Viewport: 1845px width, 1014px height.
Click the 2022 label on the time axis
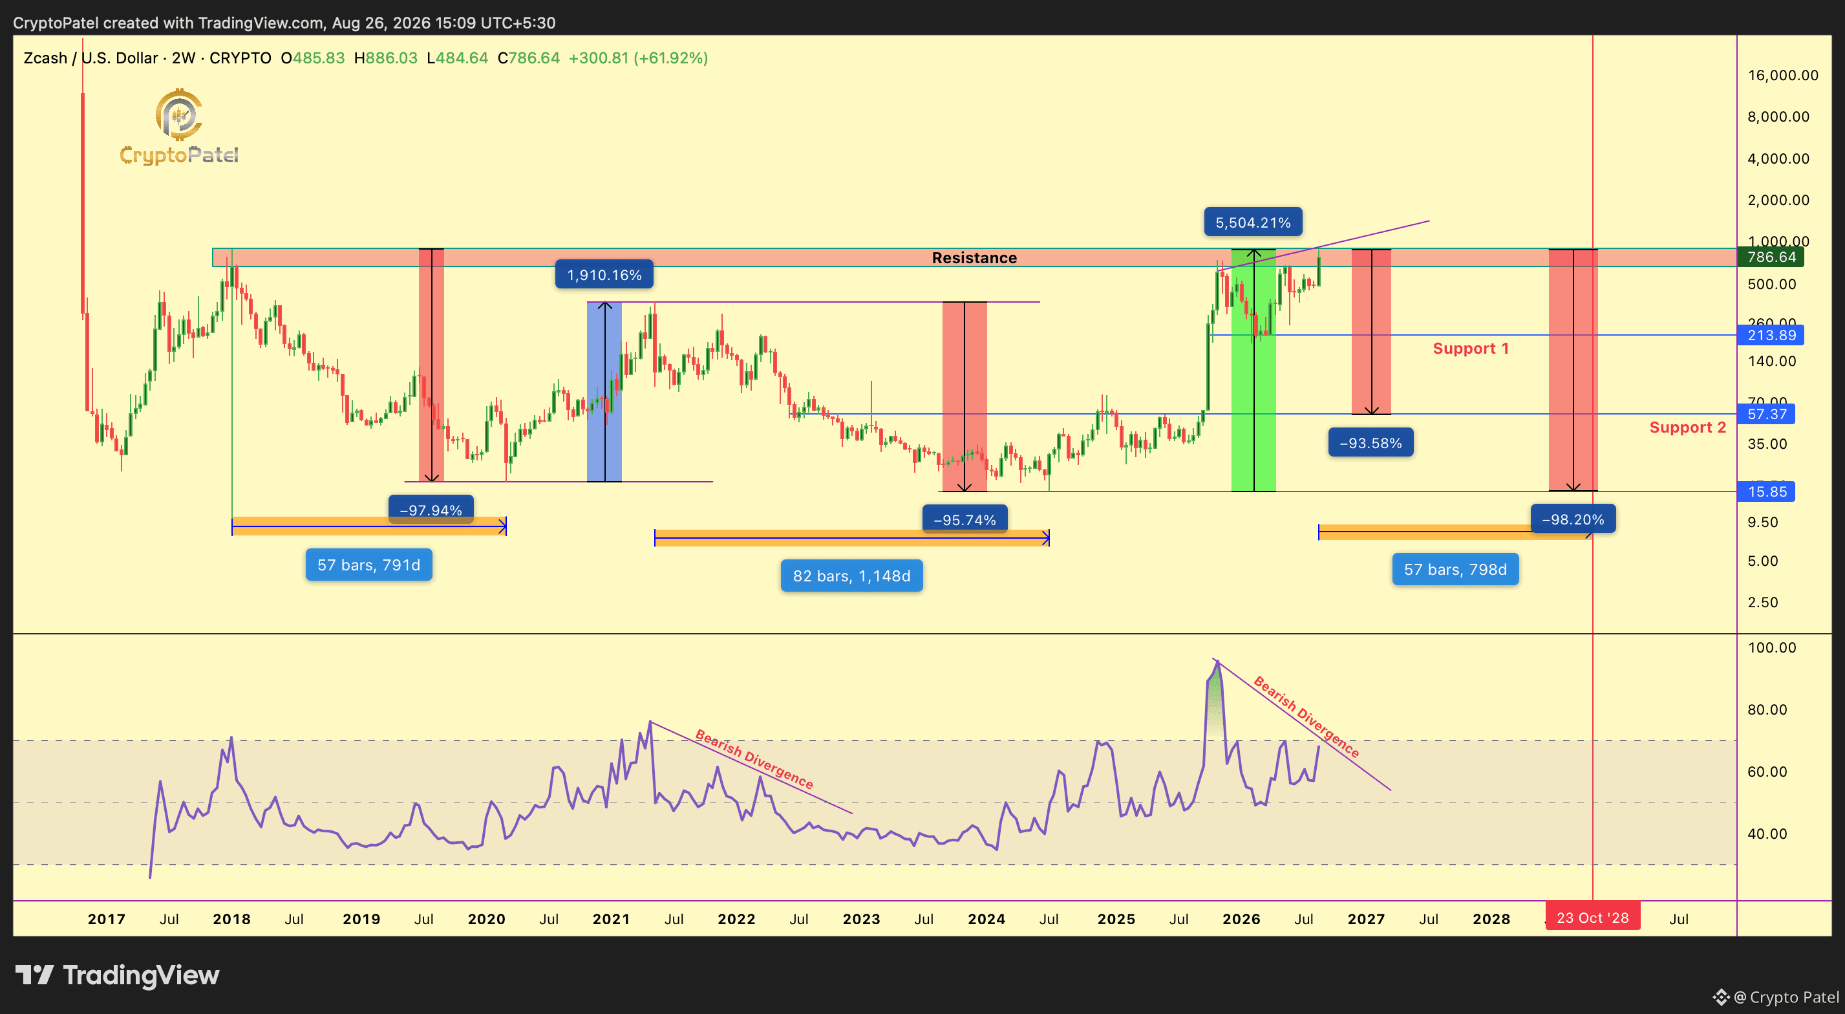[737, 919]
